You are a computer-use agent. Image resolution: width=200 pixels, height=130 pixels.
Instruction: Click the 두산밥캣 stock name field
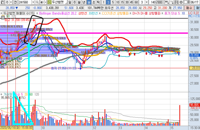coord(59,2)
